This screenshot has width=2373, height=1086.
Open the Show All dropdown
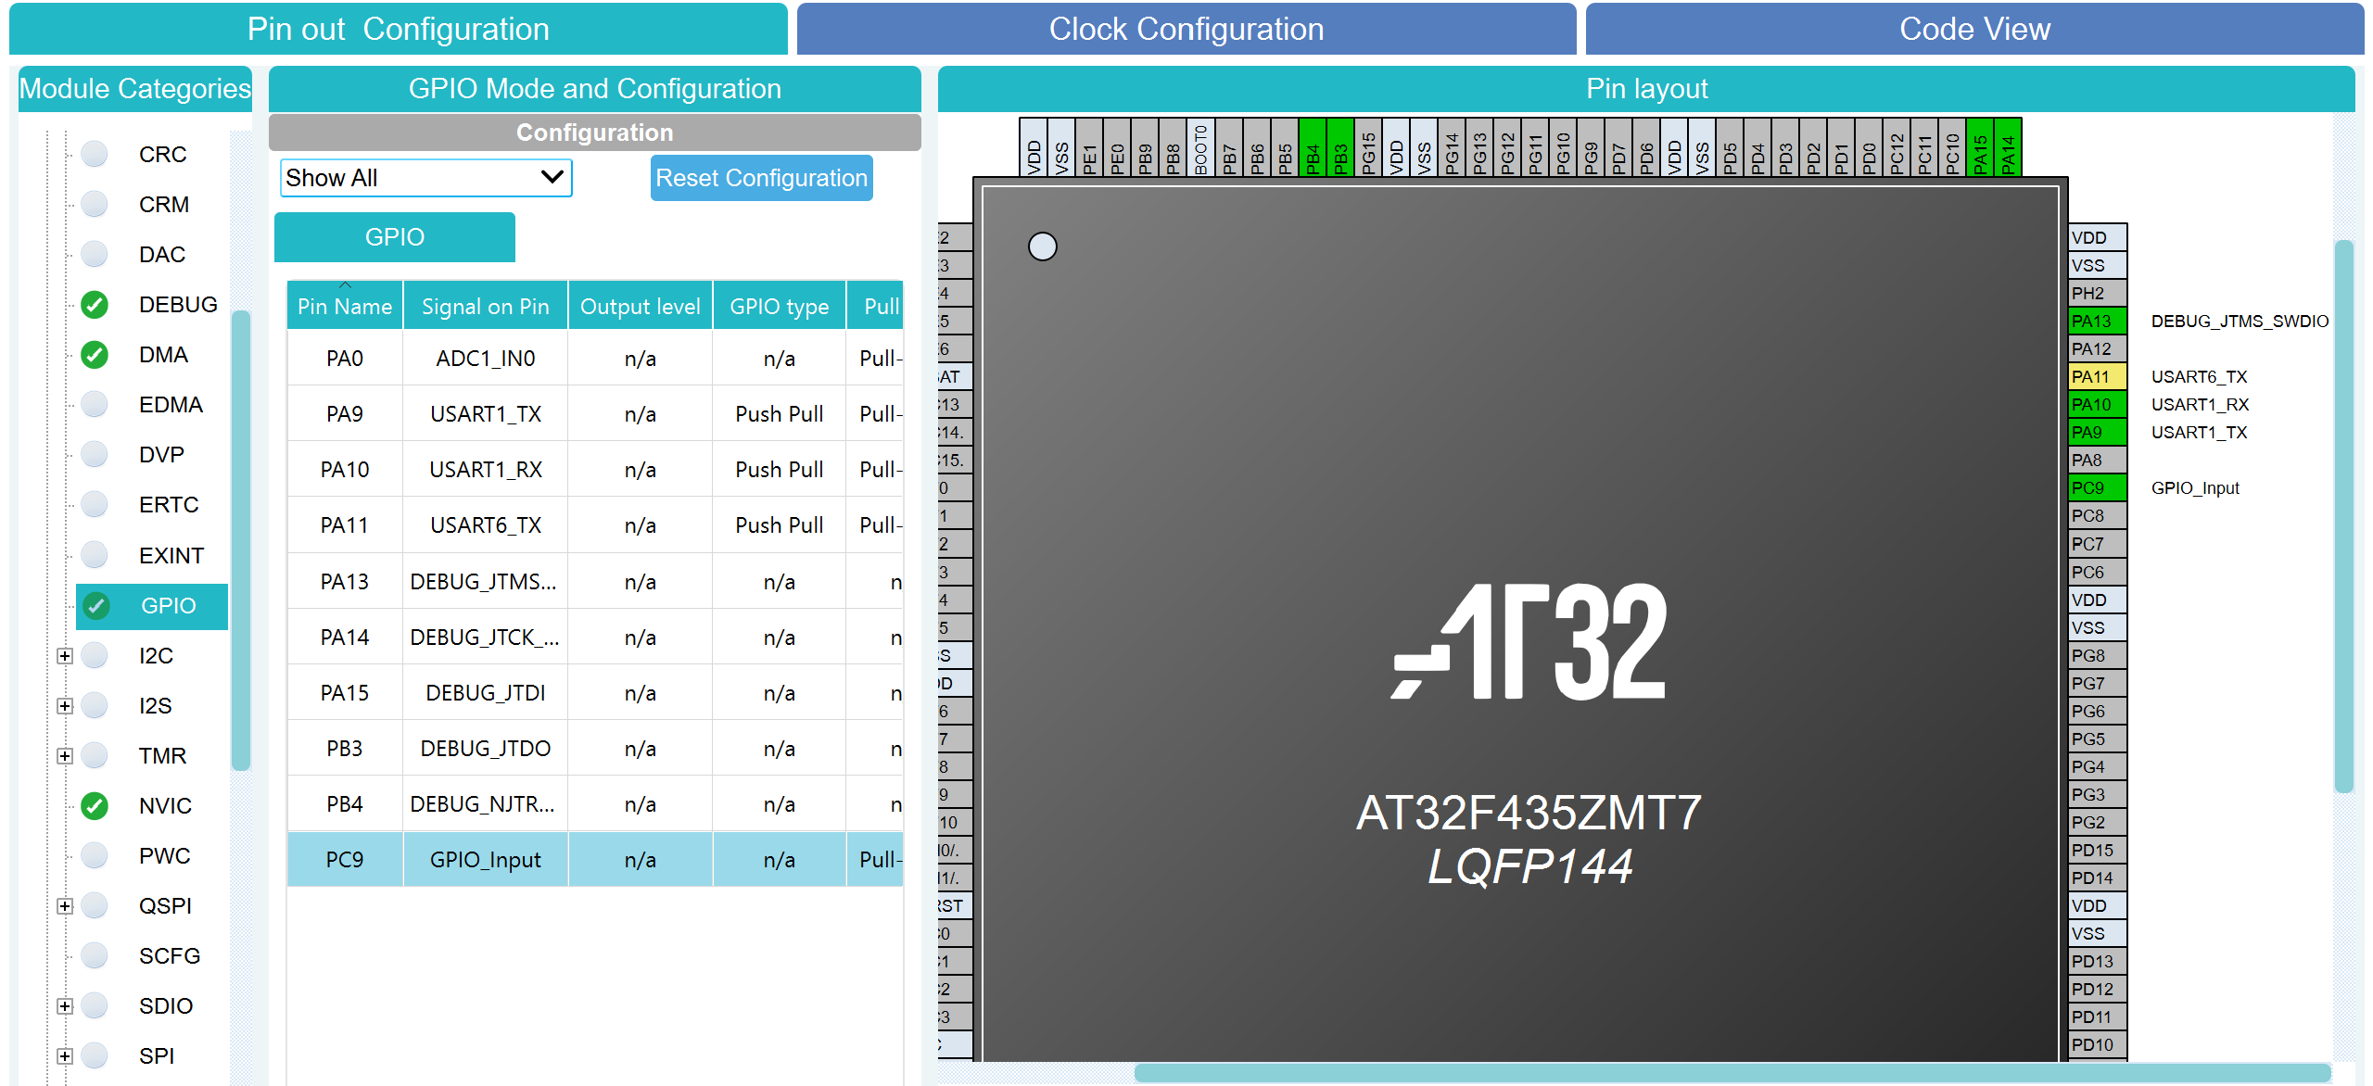click(425, 178)
